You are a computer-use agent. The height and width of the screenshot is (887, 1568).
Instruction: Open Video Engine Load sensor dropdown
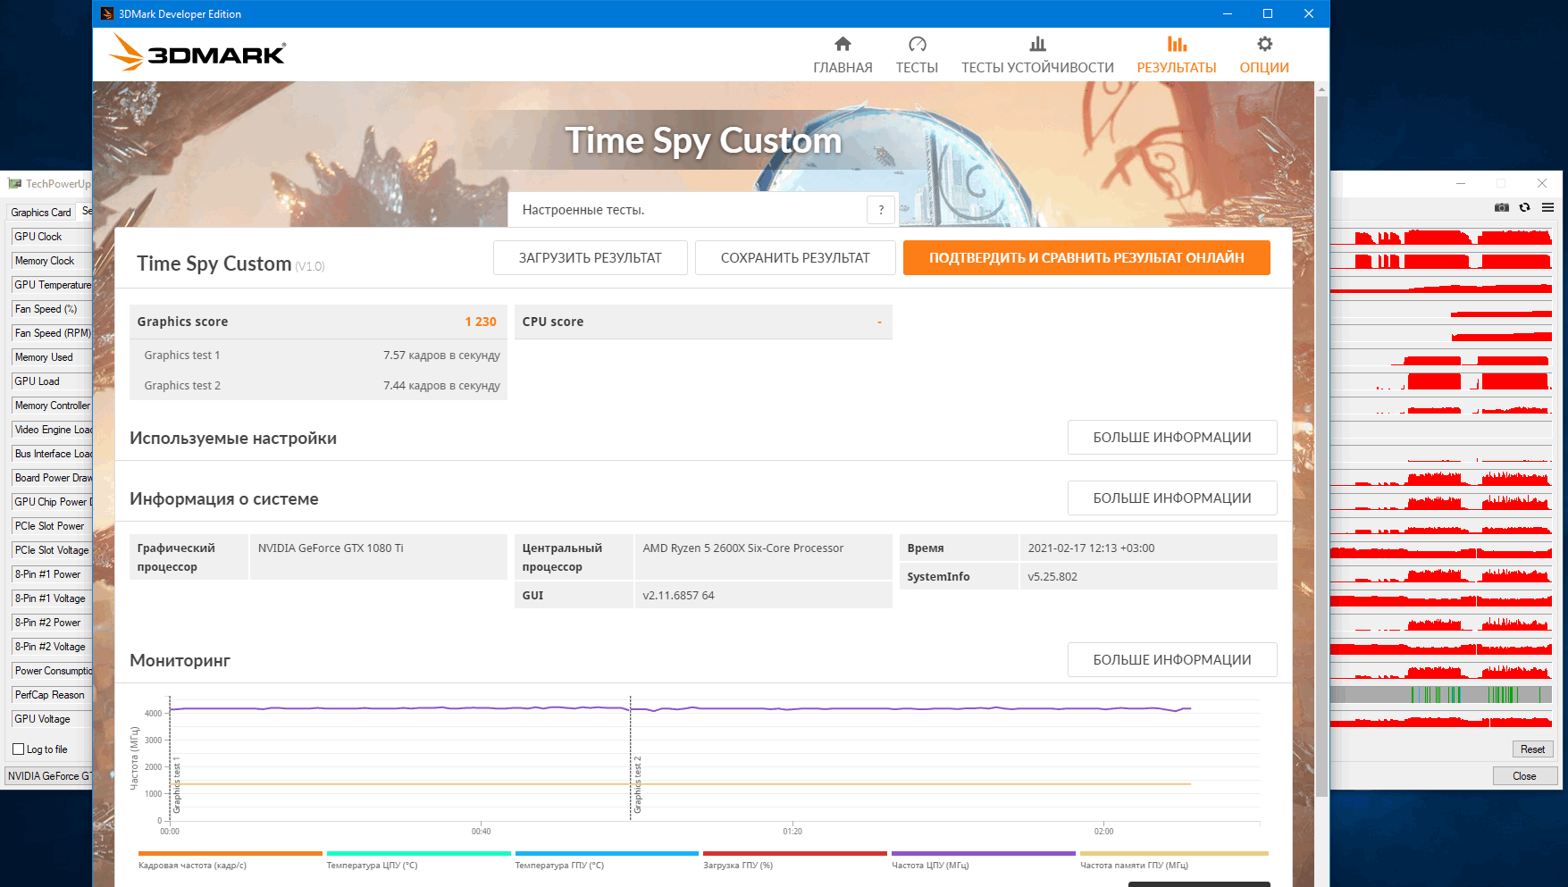click(x=52, y=430)
